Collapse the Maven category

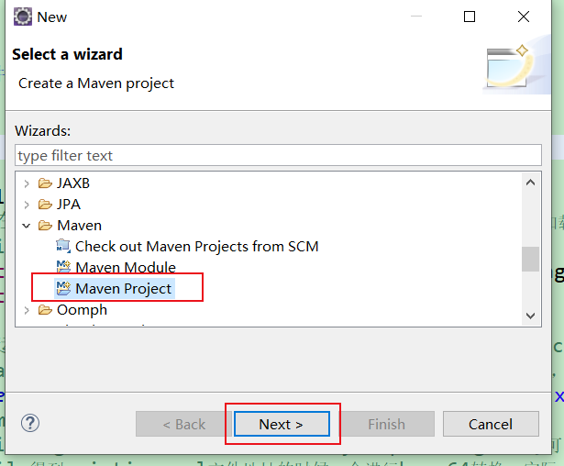27,226
